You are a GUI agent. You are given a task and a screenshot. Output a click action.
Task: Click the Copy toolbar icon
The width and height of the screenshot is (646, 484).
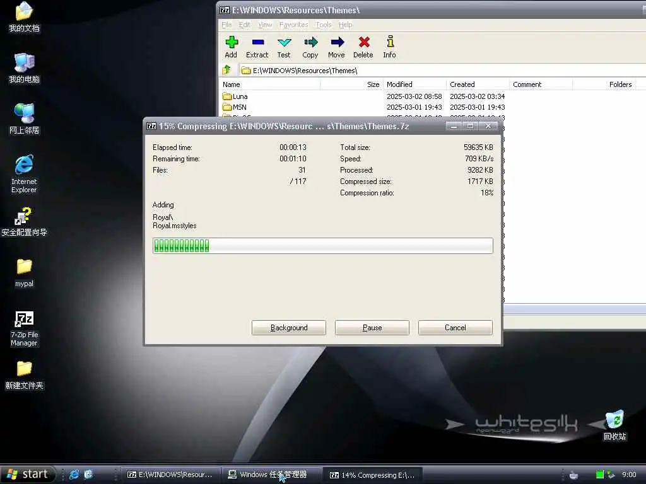pos(310,47)
